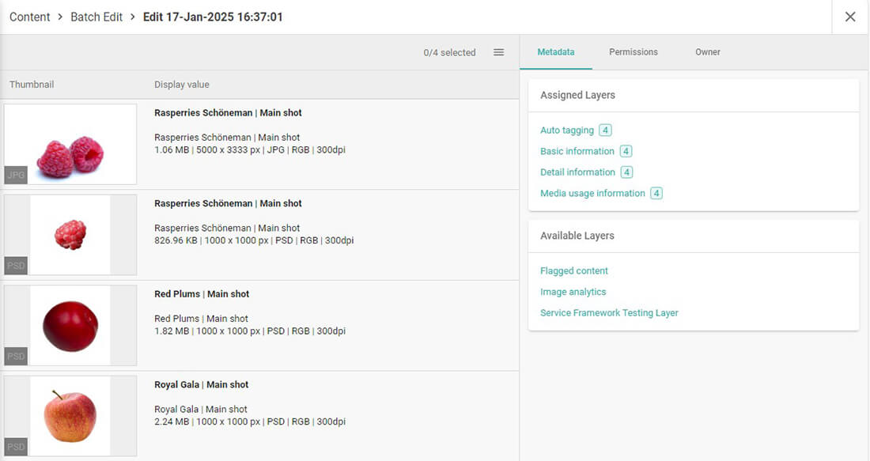
Task: Select the two raspberries JPG thumbnail
Action: tap(70, 145)
